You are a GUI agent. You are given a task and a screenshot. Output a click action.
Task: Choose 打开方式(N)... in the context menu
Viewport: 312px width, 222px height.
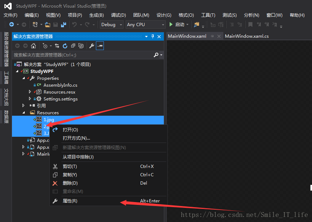(x=109, y=138)
